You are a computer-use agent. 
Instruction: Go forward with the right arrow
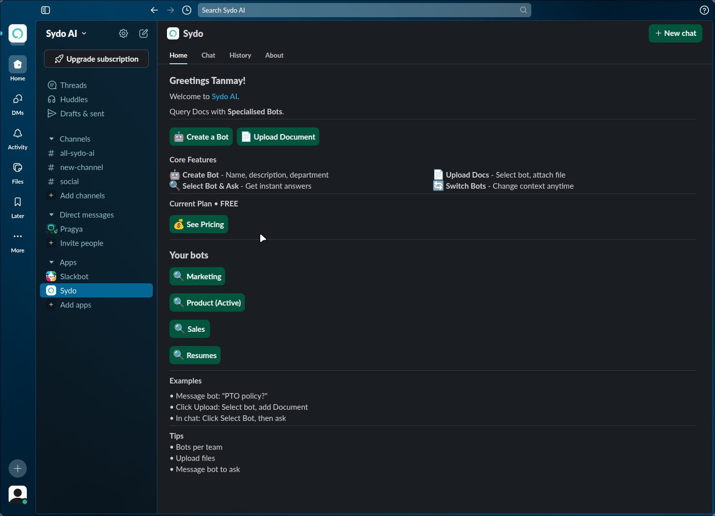point(171,10)
